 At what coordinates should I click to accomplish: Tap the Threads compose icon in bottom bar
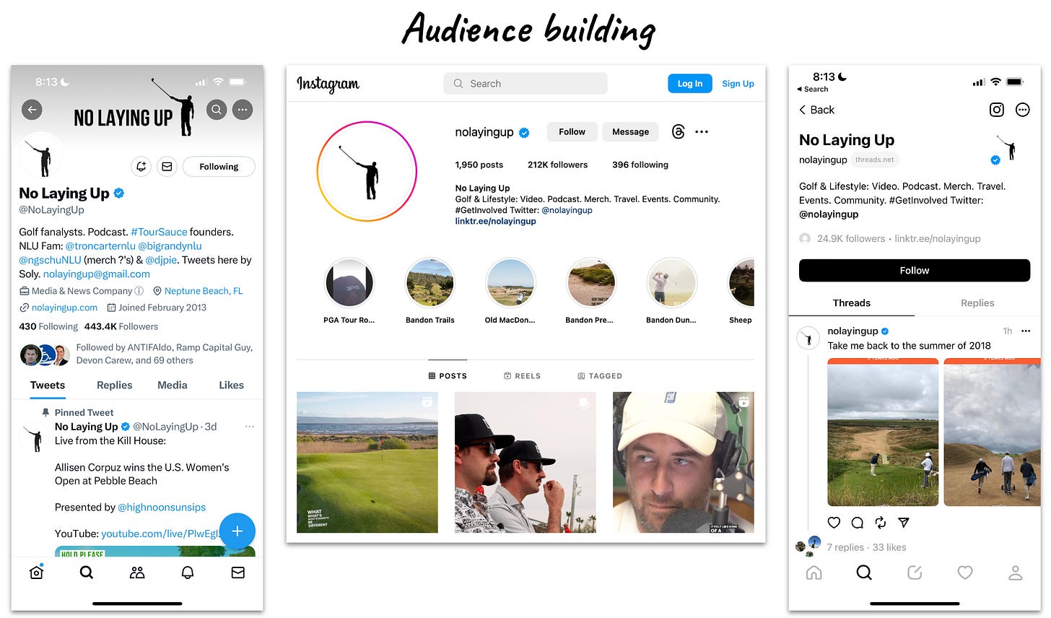click(915, 573)
